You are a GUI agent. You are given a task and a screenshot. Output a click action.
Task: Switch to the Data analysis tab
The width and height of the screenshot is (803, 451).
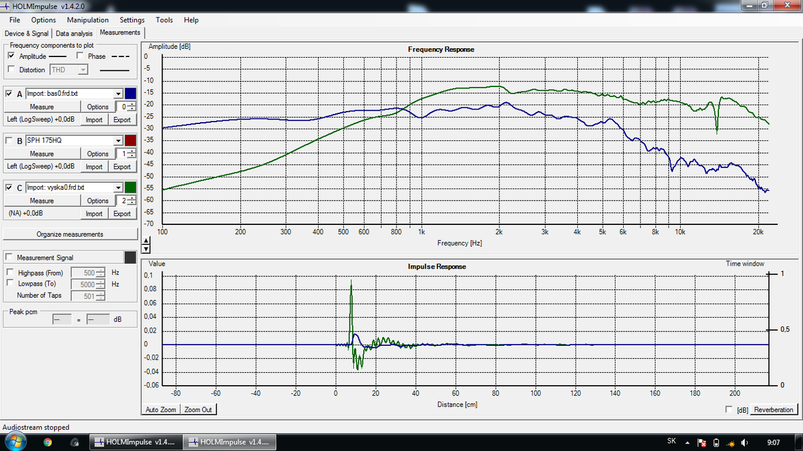(74, 33)
